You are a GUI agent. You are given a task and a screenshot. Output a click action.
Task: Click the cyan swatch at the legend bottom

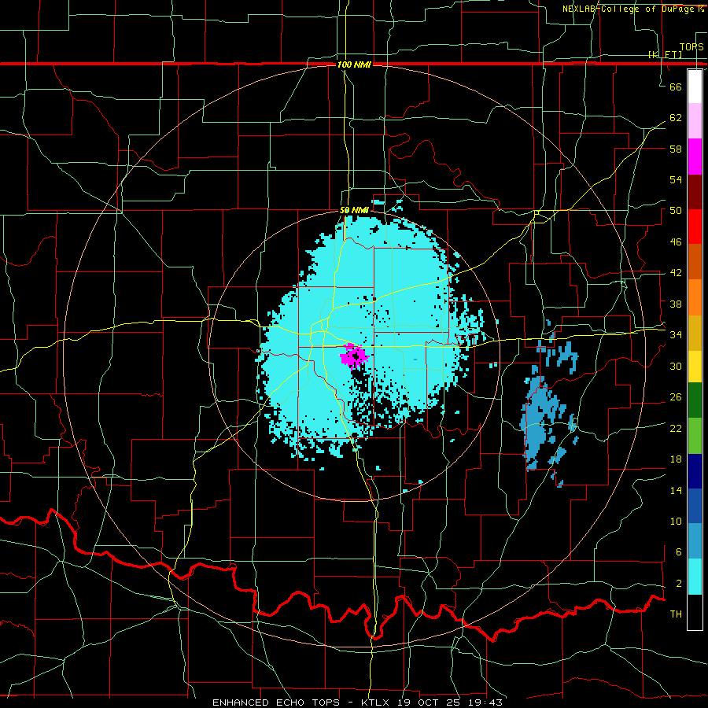pos(695,577)
